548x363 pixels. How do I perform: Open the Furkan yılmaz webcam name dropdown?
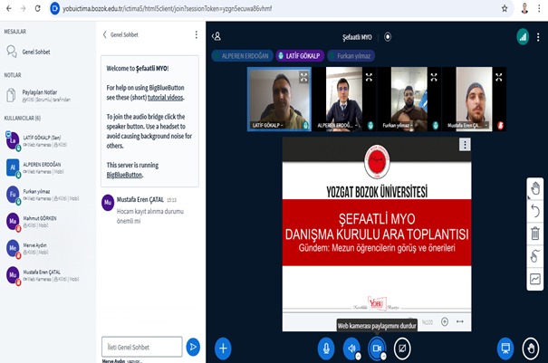(x=399, y=125)
